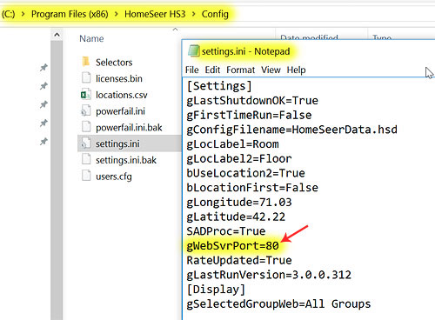Click the navigation pane scroll-up arrow
The height and width of the screenshot is (320, 435).
coord(57,36)
